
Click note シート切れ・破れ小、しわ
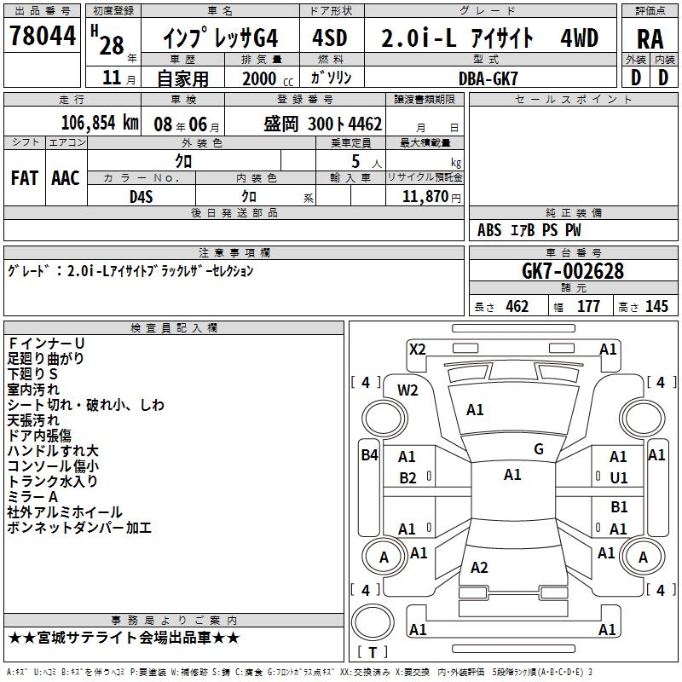pyautogui.click(x=86, y=405)
